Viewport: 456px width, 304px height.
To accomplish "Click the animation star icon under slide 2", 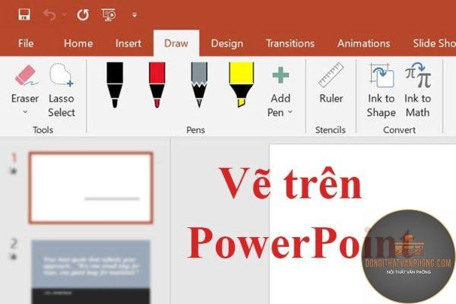I will (14, 257).
